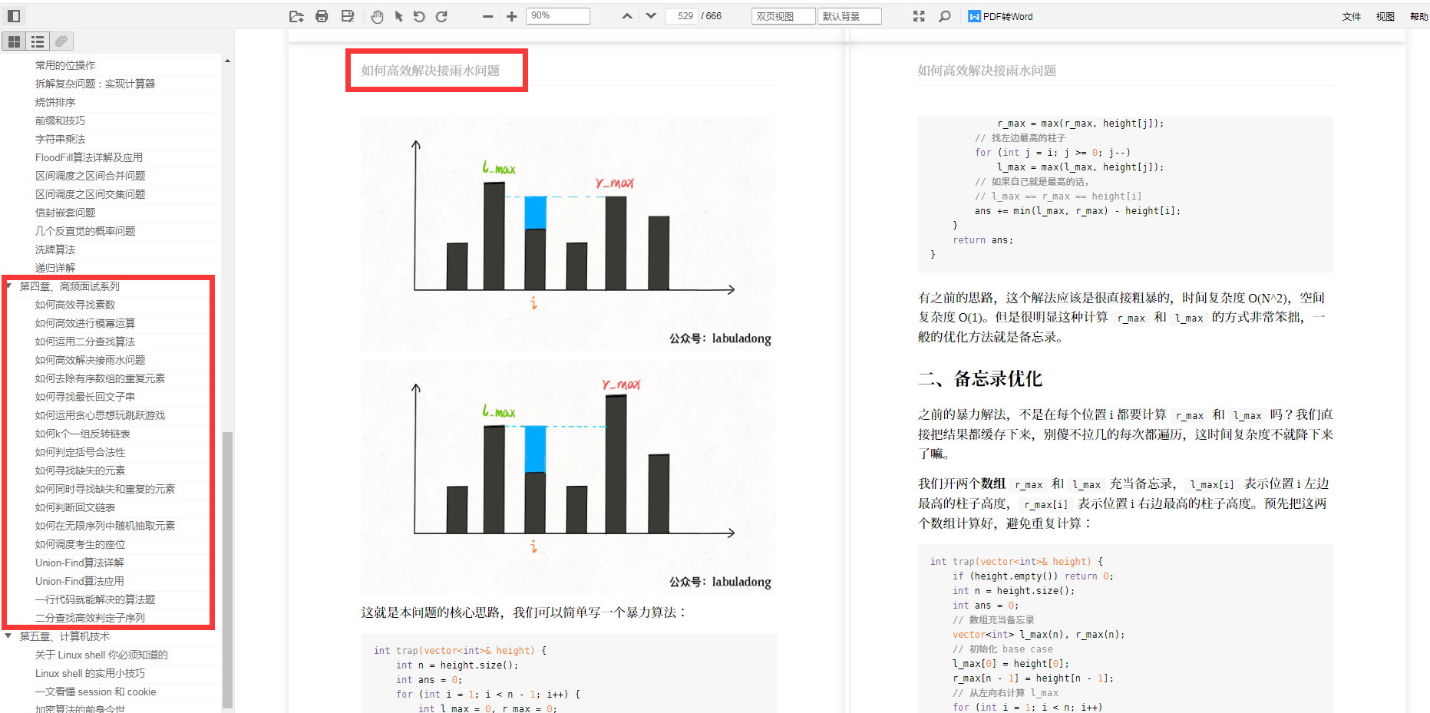Click the 默认背景 background button
The height and width of the screenshot is (713, 1430).
(x=849, y=15)
